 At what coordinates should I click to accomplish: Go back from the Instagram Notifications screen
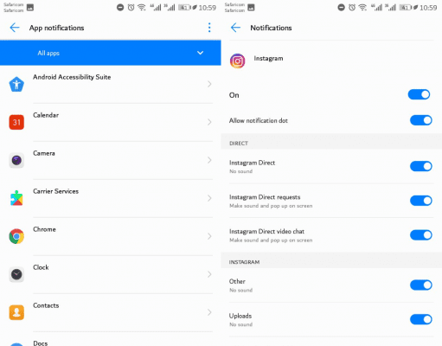(235, 28)
